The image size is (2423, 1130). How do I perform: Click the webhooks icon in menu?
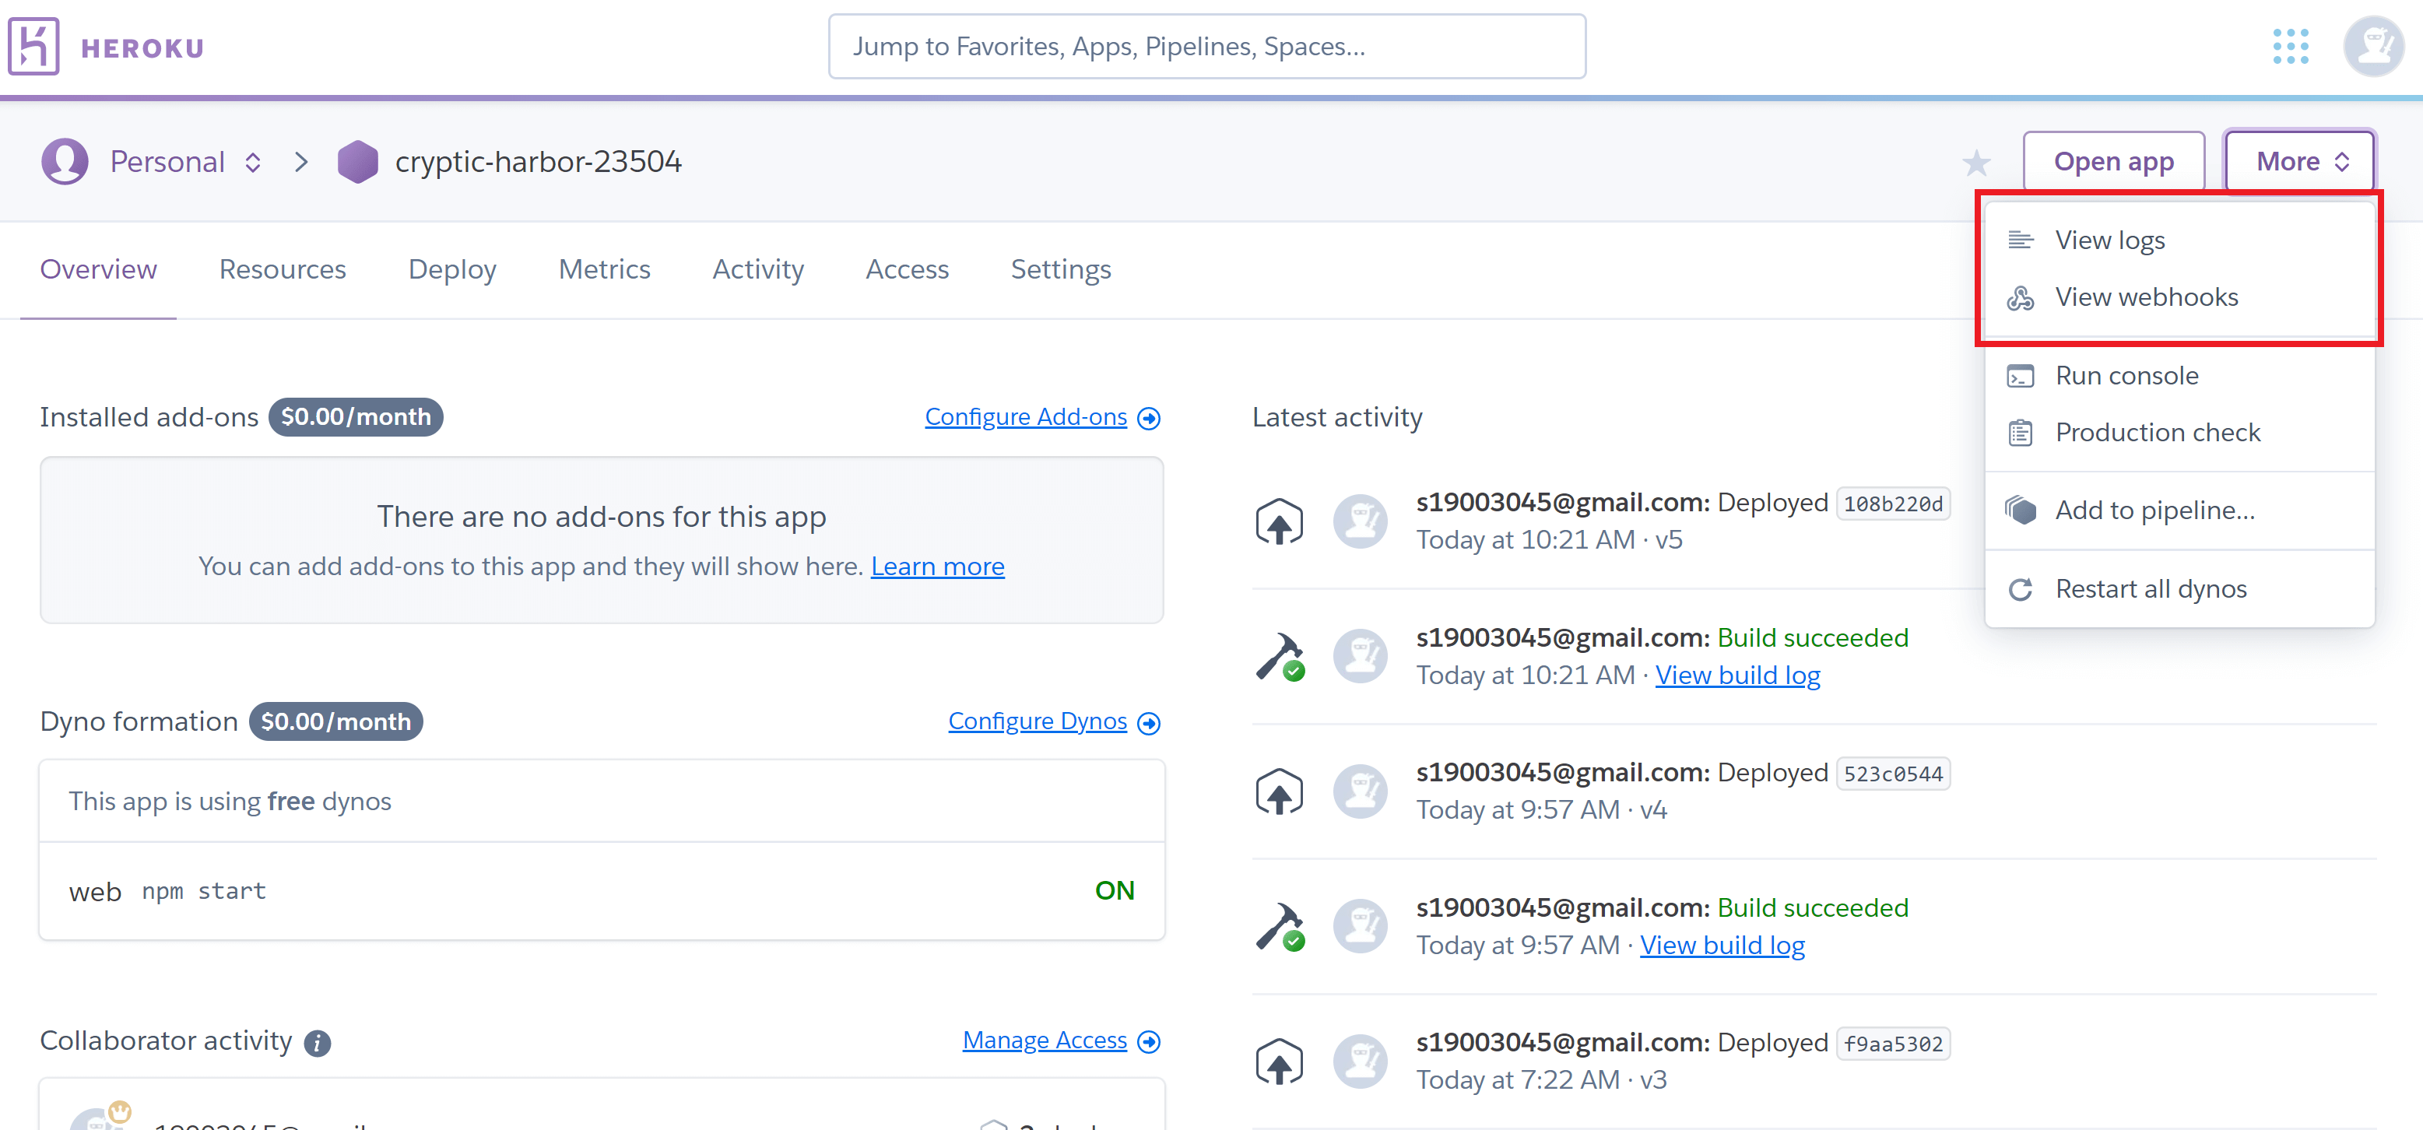pos(2020,298)
